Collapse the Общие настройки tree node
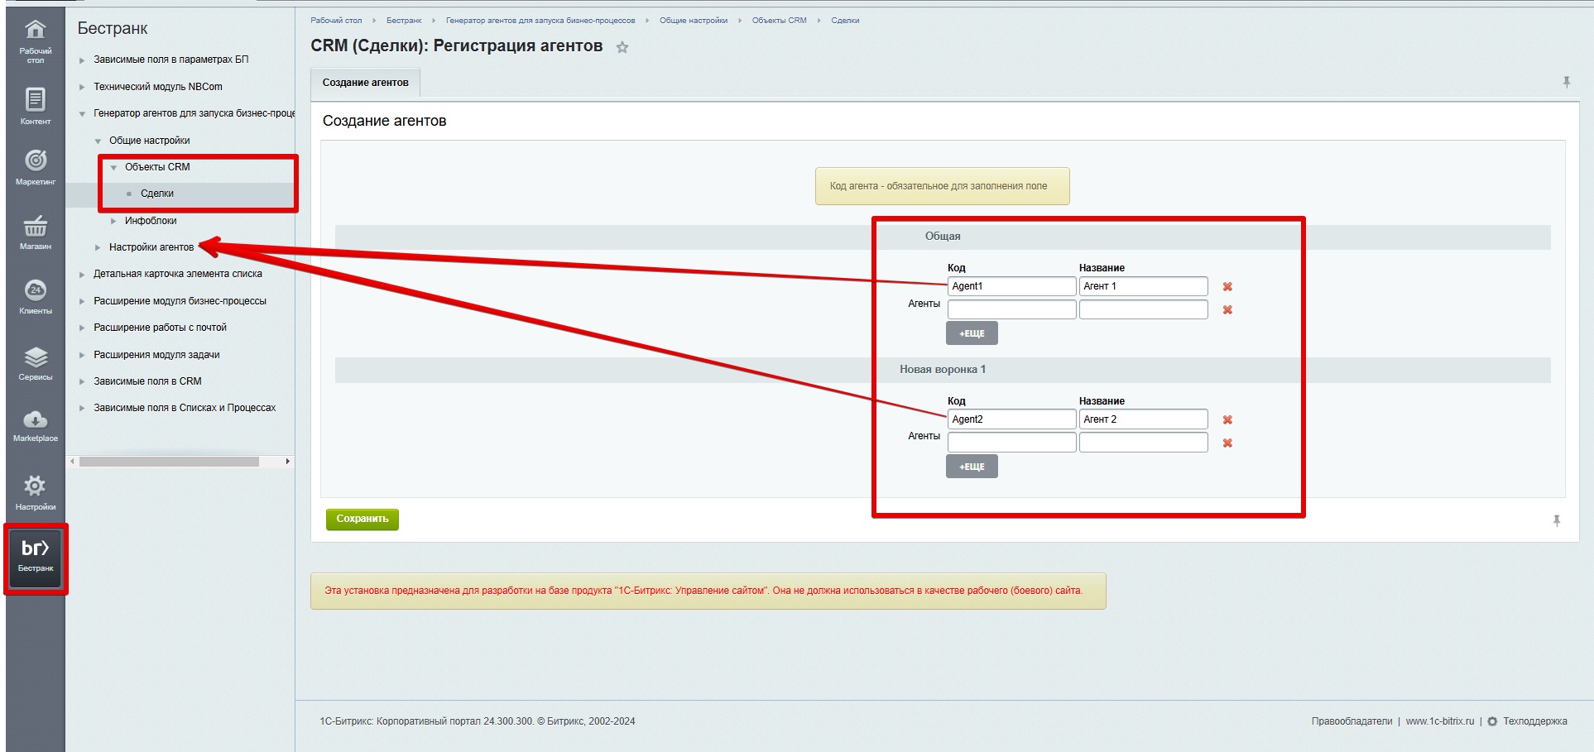Image resolution: width=1594 pixels, height=752 pixels. [98, 141]
